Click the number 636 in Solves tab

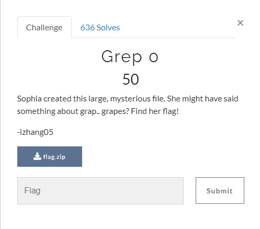pyautogui.click(x=87, y=28)
